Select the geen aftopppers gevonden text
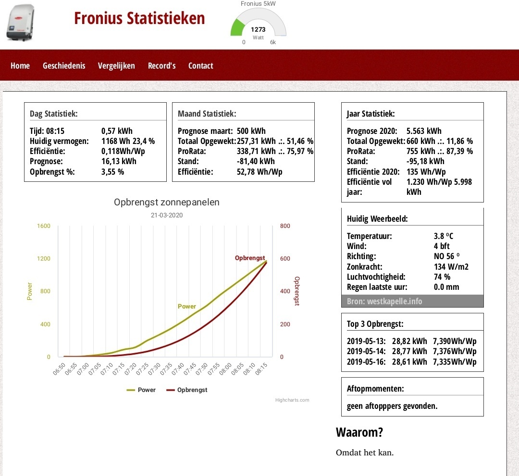Screen dimensions: 519x476 (392, 406)
